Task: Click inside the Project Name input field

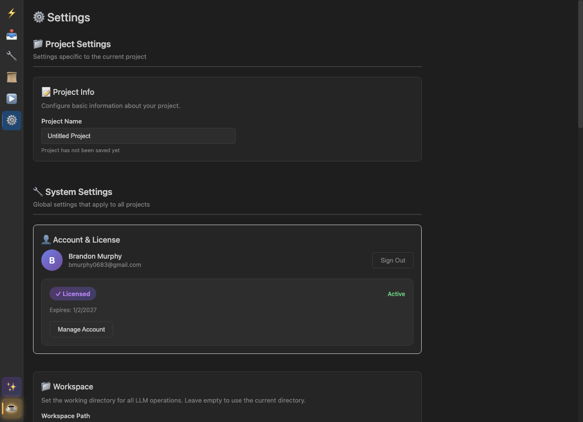Action: coord(138,136)
